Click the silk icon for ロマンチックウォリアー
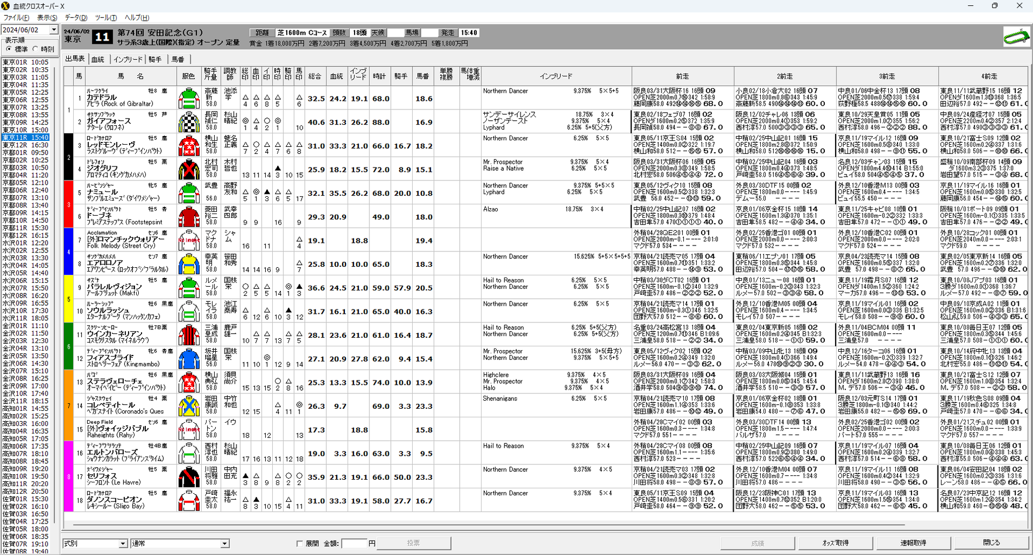This screenshot has width=1033, height=555. (189, 240)
